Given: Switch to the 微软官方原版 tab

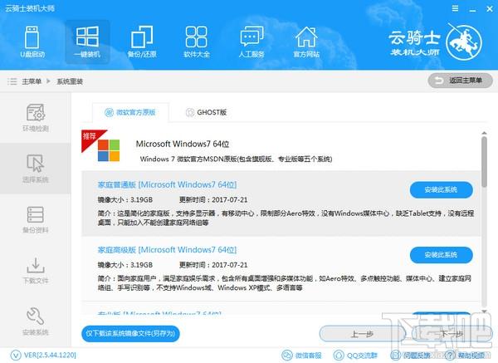Looking at the screenshot, I should click(130, 112).
